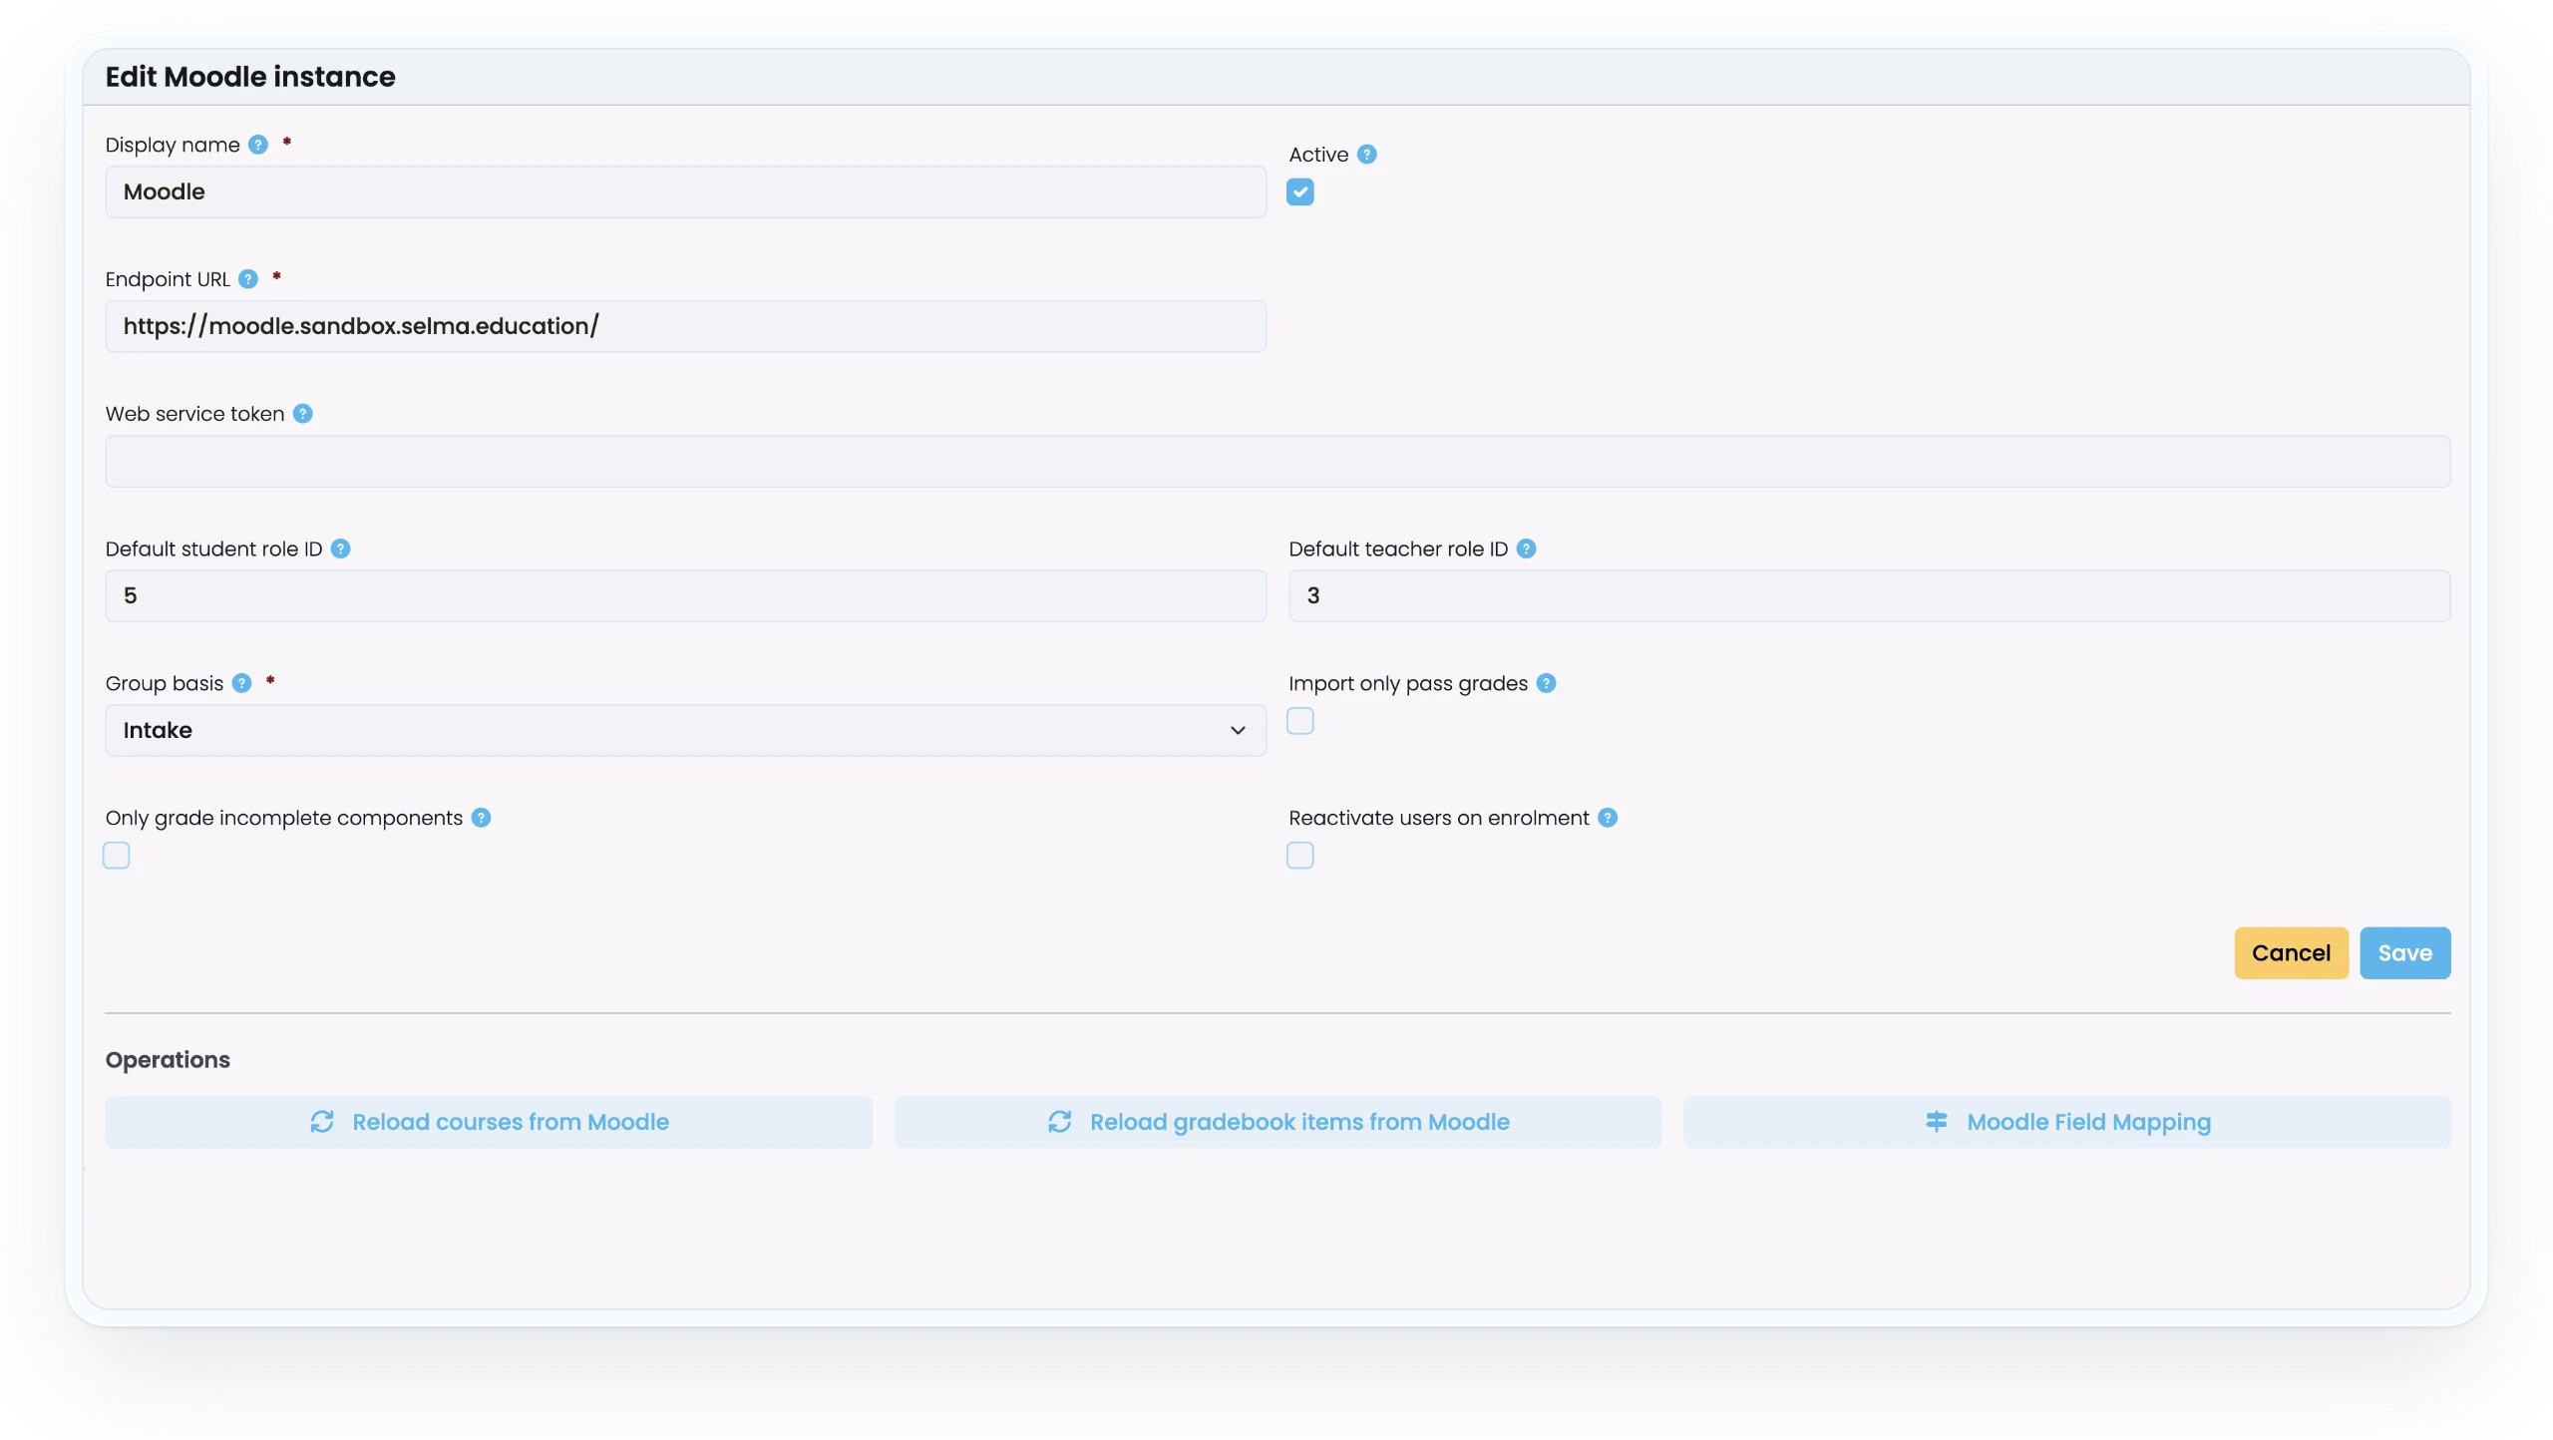The image size is (2553, 1440).
Task: Expand the Group basis Intake dropdown
Action: click(686, 731)
